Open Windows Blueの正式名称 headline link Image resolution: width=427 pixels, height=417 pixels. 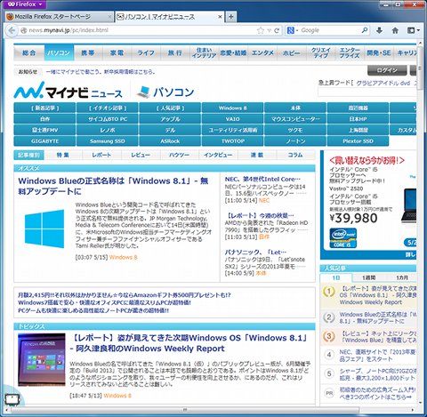(113, 186)
